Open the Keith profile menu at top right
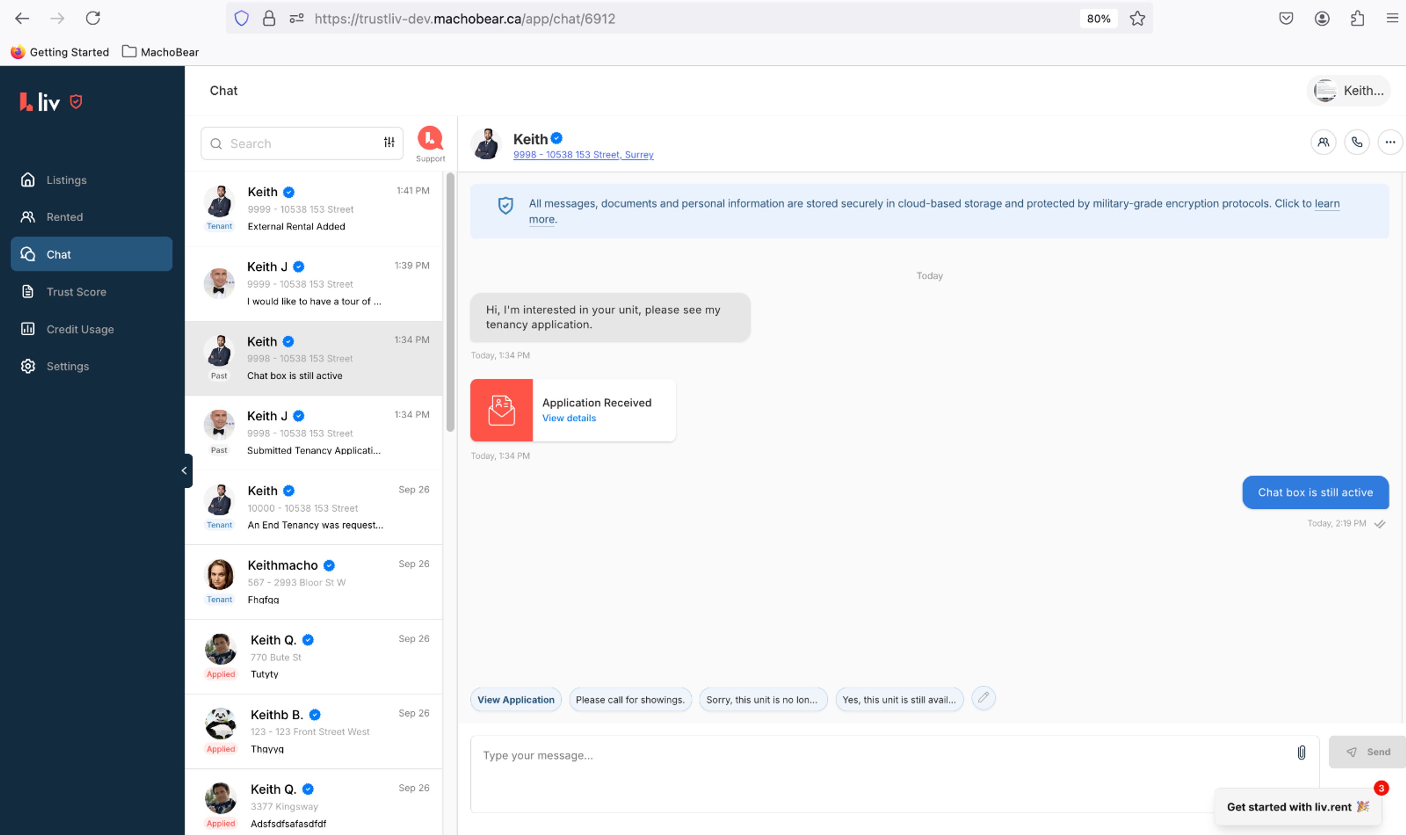Viewport: 1406px width, 835px height. click(1349, 90)
